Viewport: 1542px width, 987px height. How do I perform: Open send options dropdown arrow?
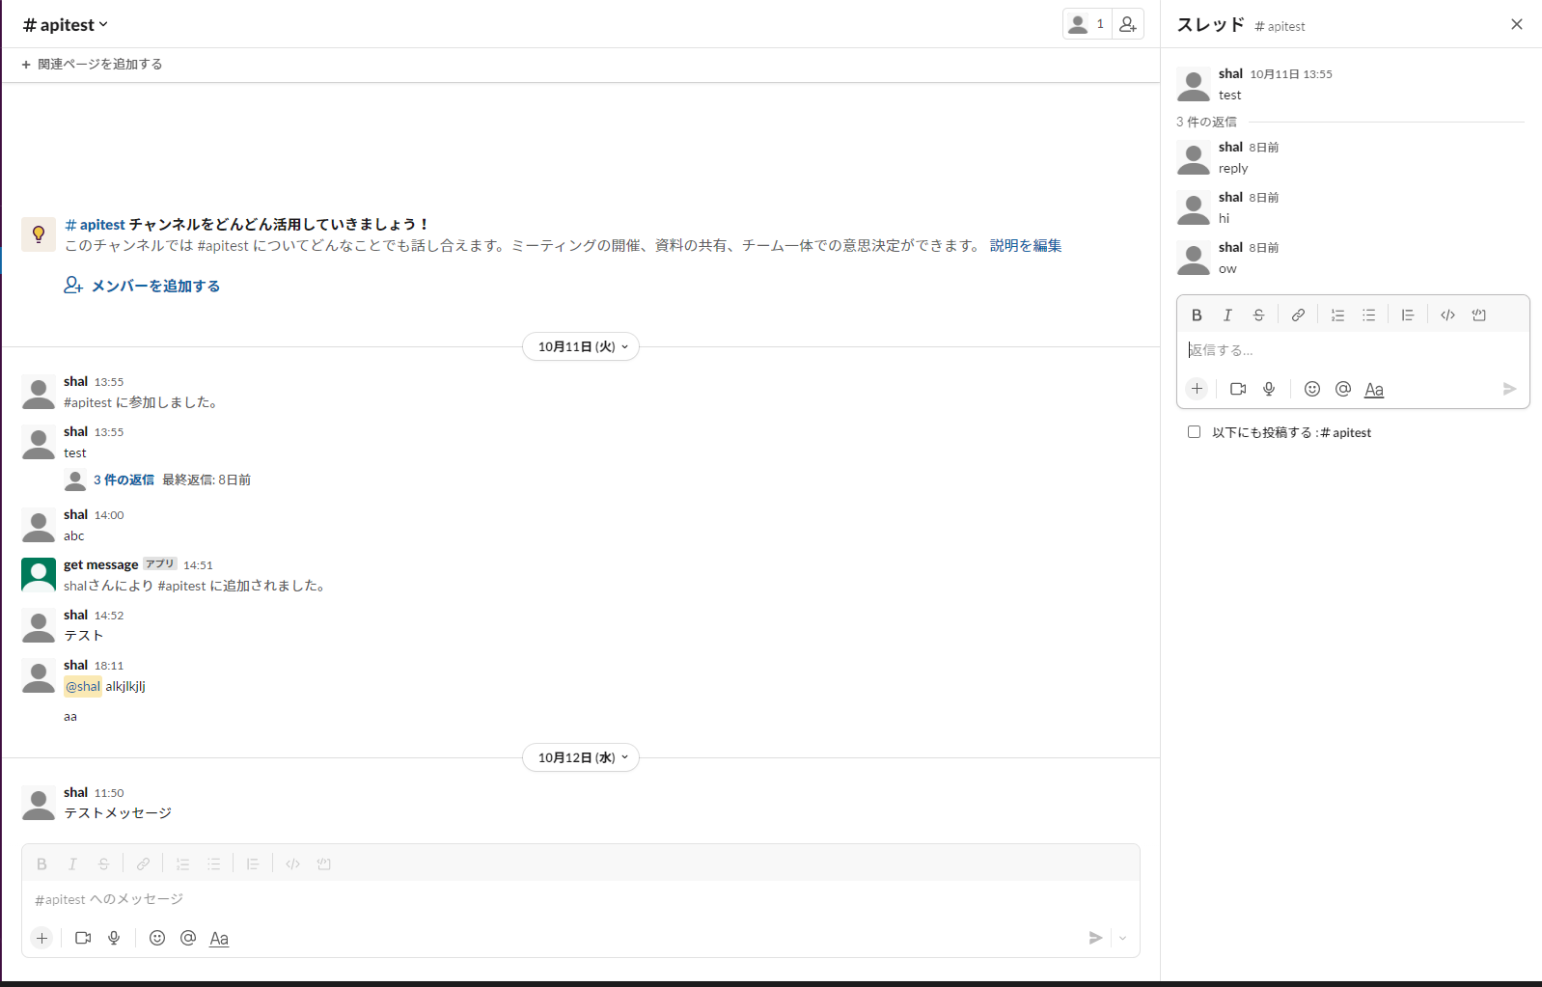(x=1122, y=938)
